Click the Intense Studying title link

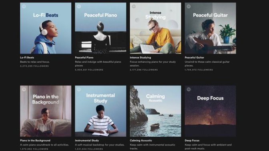click(x=141, y=58)
